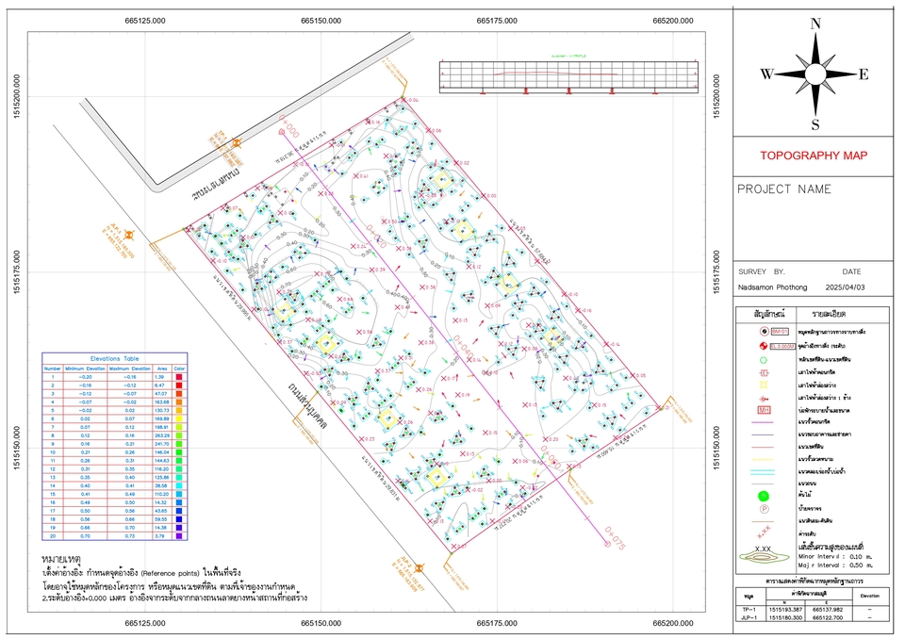Click the Elevations Table title
This screenshot has height=639, width=905.
[x=114, y=359]
